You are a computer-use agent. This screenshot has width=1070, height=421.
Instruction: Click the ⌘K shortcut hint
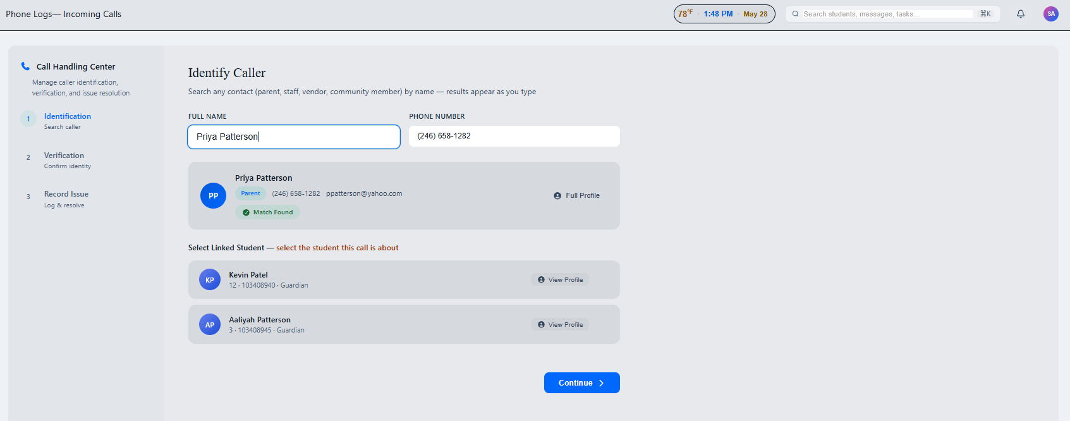[x=985, y=14]
